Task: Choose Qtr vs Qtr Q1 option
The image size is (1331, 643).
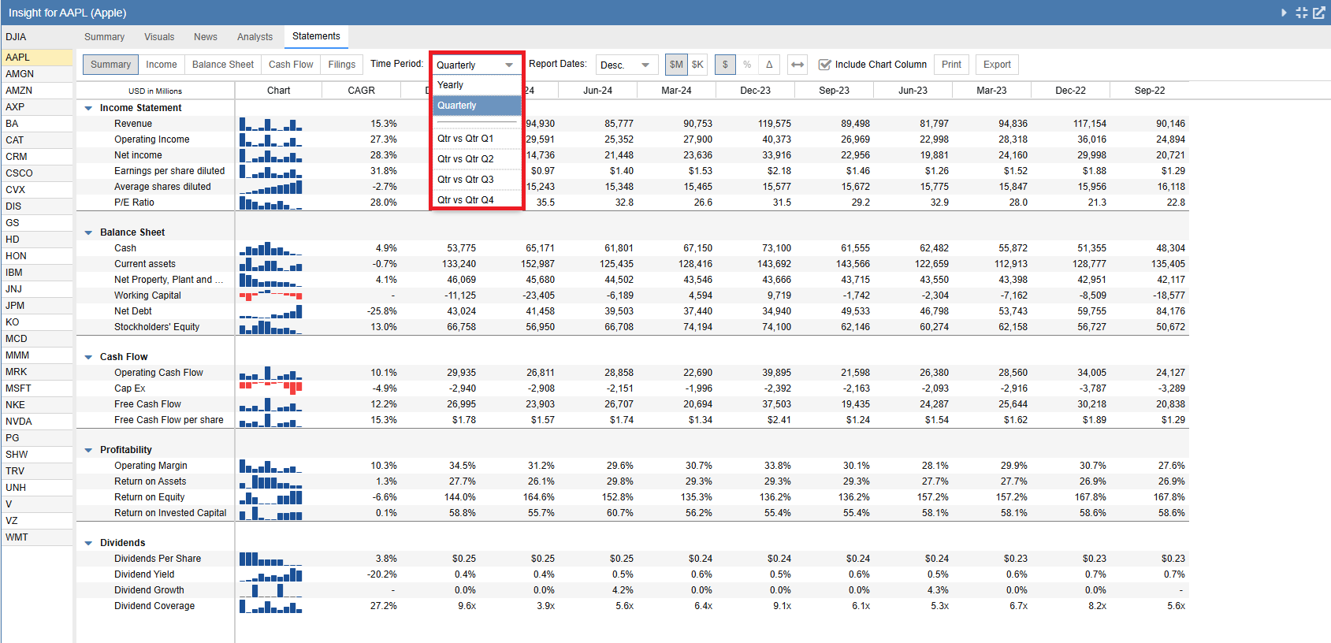Action: (477, 139)
